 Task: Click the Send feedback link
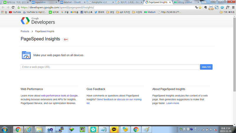(105, 99)
